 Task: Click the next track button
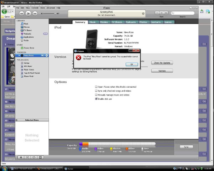click(x=35, y=14)
